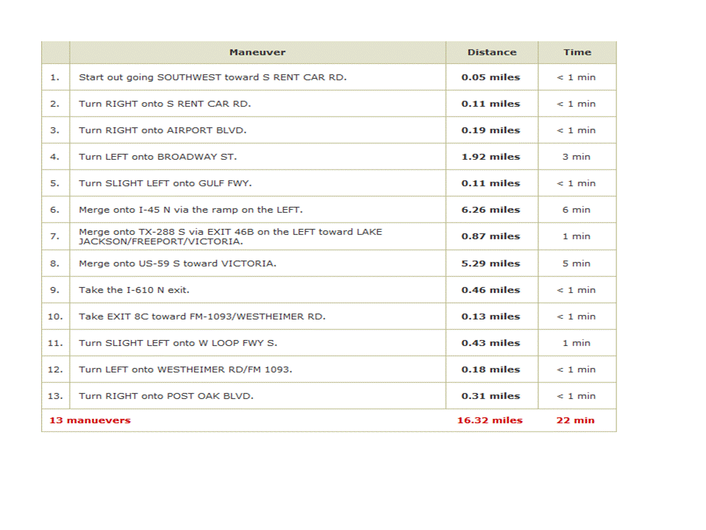Viewport: 706px width, 530px height.
Task: Select 'Take the I-610 N exit' step
Action: tap(134, 290)
